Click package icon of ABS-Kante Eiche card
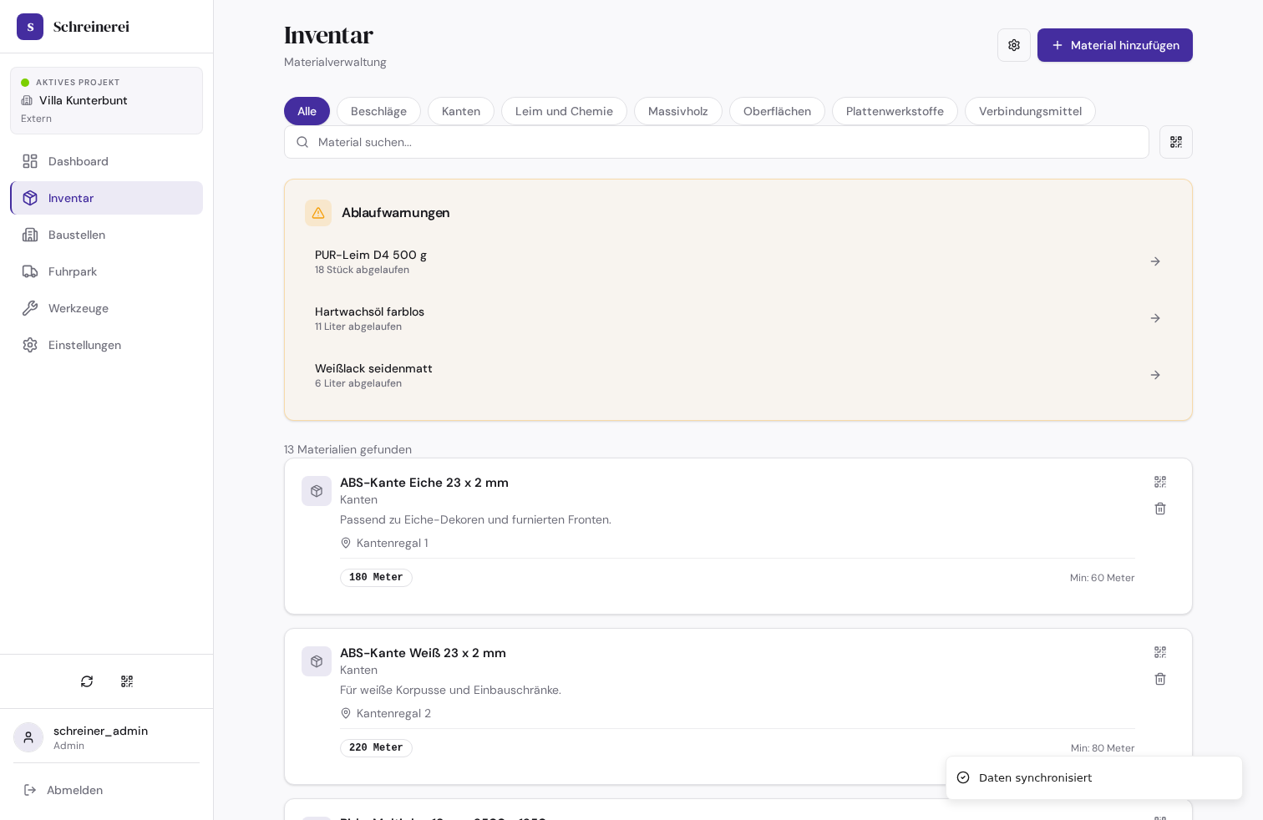The image size is (1263, 820). [x=317, y=491]
